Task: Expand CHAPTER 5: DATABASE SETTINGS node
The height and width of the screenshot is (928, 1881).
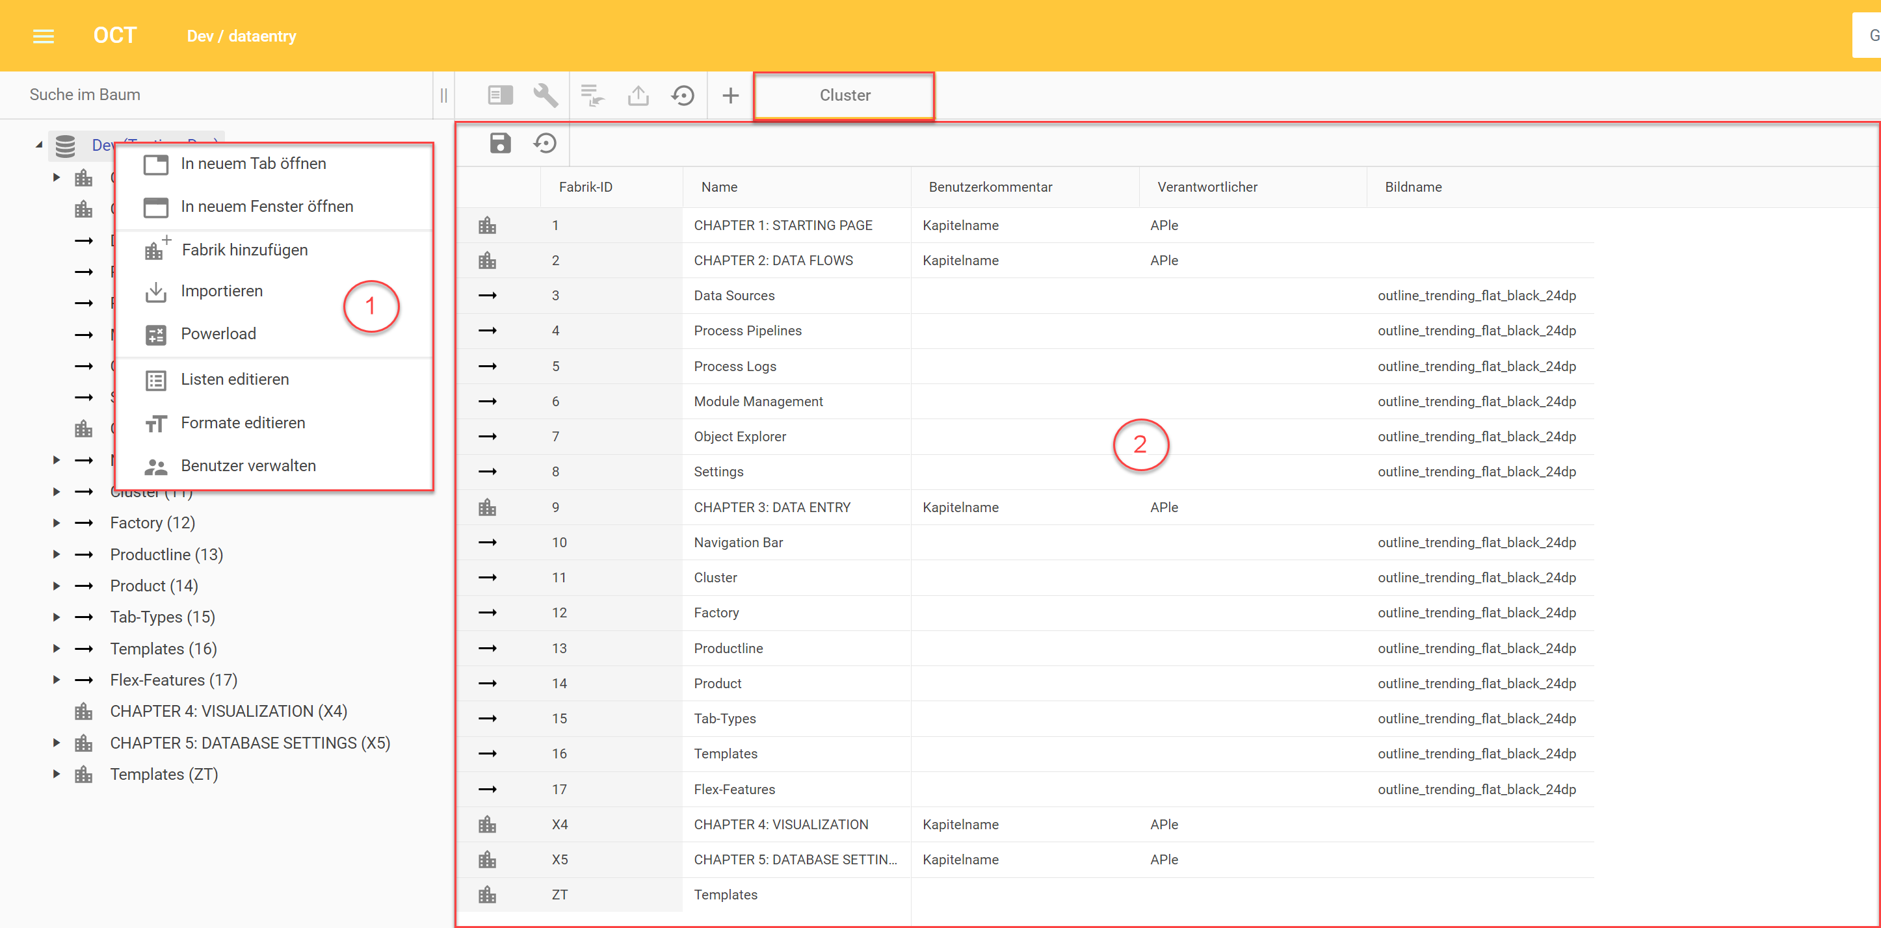Action: point(56,743)
